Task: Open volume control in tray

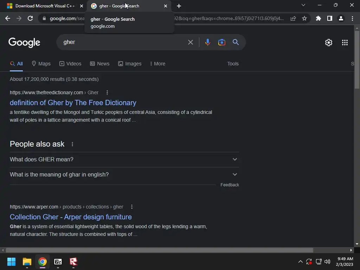Action: pyautogui.click(x=327, y=262)
